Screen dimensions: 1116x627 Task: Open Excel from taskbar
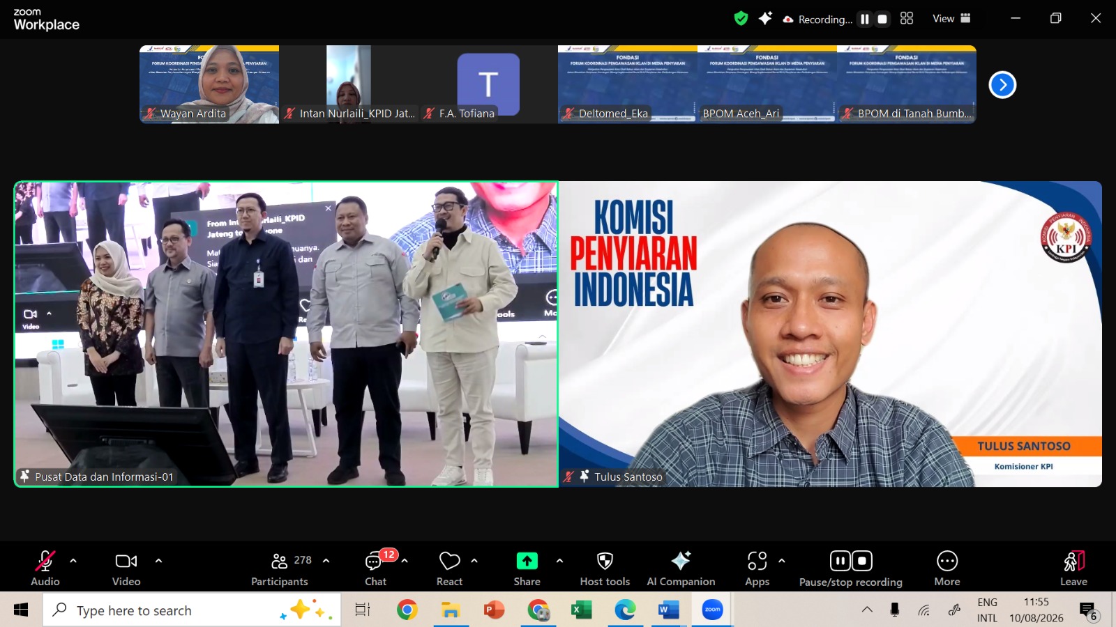[582, 610]
